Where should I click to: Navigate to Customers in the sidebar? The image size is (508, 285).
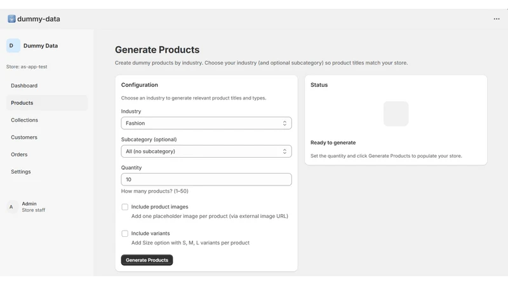46,137
